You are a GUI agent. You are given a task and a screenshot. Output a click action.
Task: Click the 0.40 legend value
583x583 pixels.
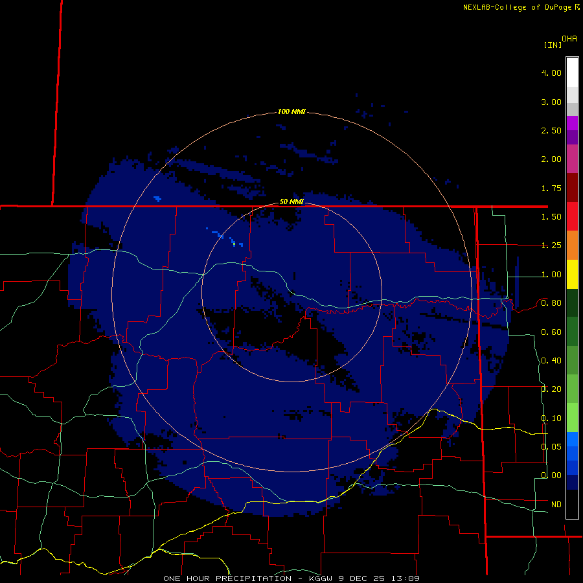point(551,361)
